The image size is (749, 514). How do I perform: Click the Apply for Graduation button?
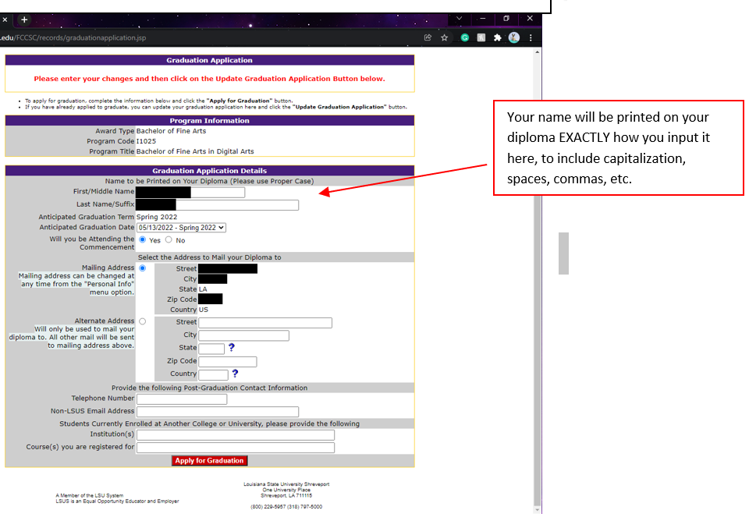(209, 460)
